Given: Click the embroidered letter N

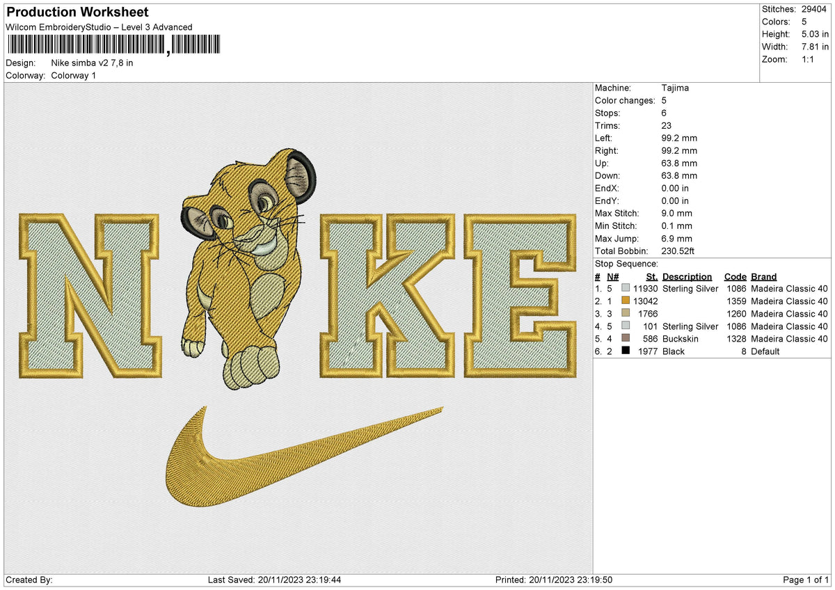Looking at the screenshot, I should click(89, 296).
